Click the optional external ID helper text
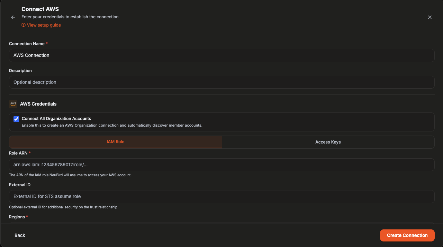The image size is (443, 247). coord(64,207)
